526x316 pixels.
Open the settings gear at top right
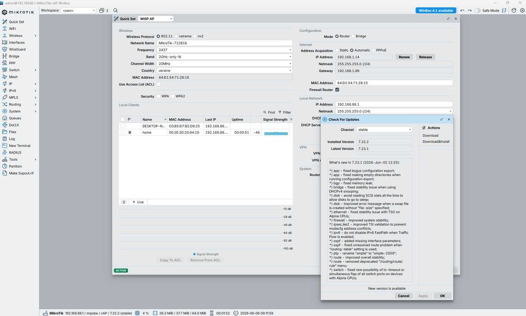pyautogui.click(x=522, y=11)
